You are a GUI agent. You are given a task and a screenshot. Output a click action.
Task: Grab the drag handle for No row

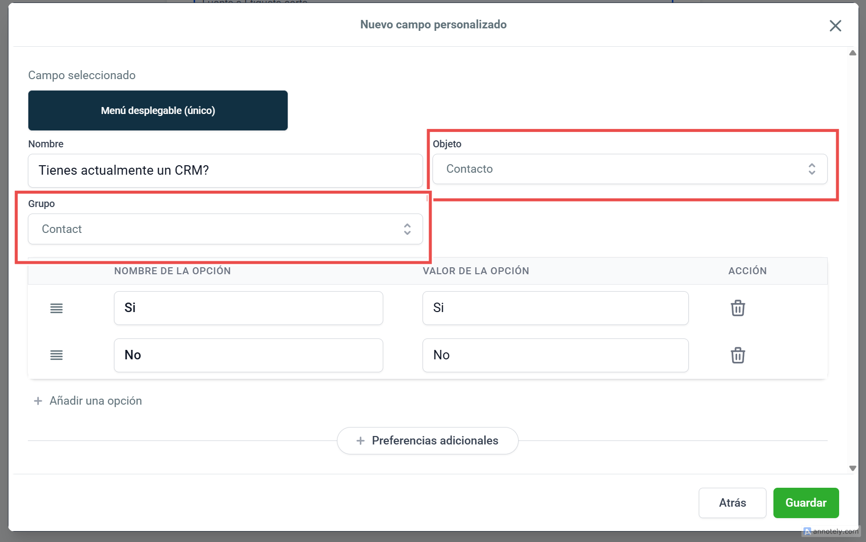[x=56, y=355]
